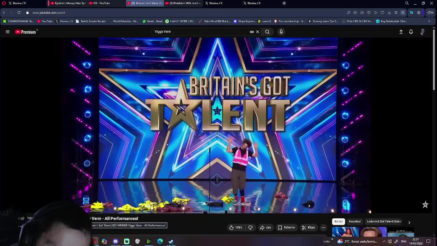Image resolution: width=437 pixels, height=246 pixels.
Task: Open the green play-arrow taskbar app
Action: click(149, 242)
